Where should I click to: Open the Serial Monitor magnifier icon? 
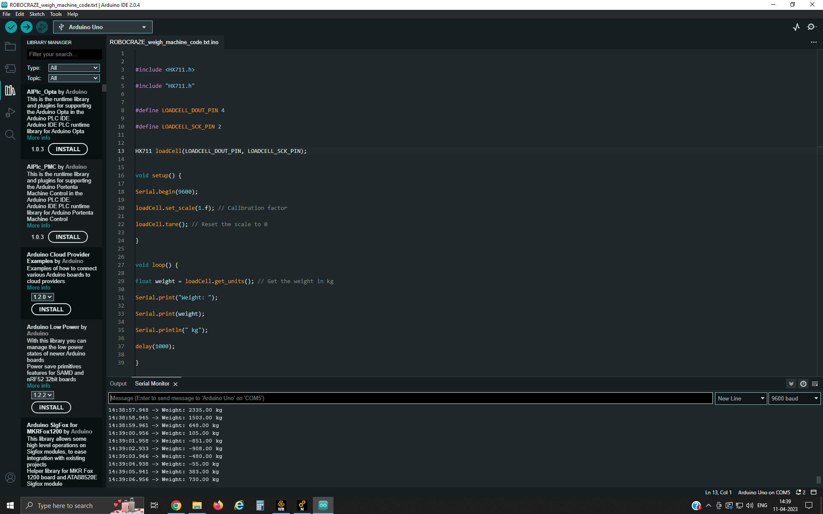point(811,27)
